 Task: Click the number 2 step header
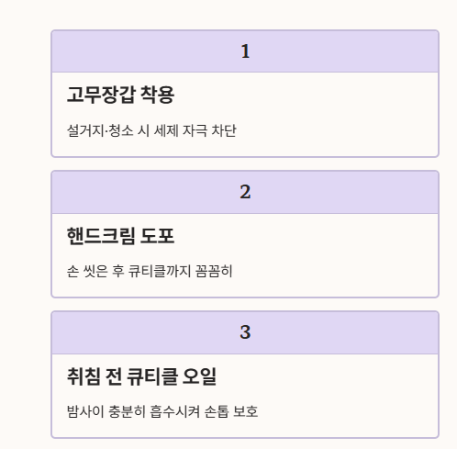click(x=245, y=192)
